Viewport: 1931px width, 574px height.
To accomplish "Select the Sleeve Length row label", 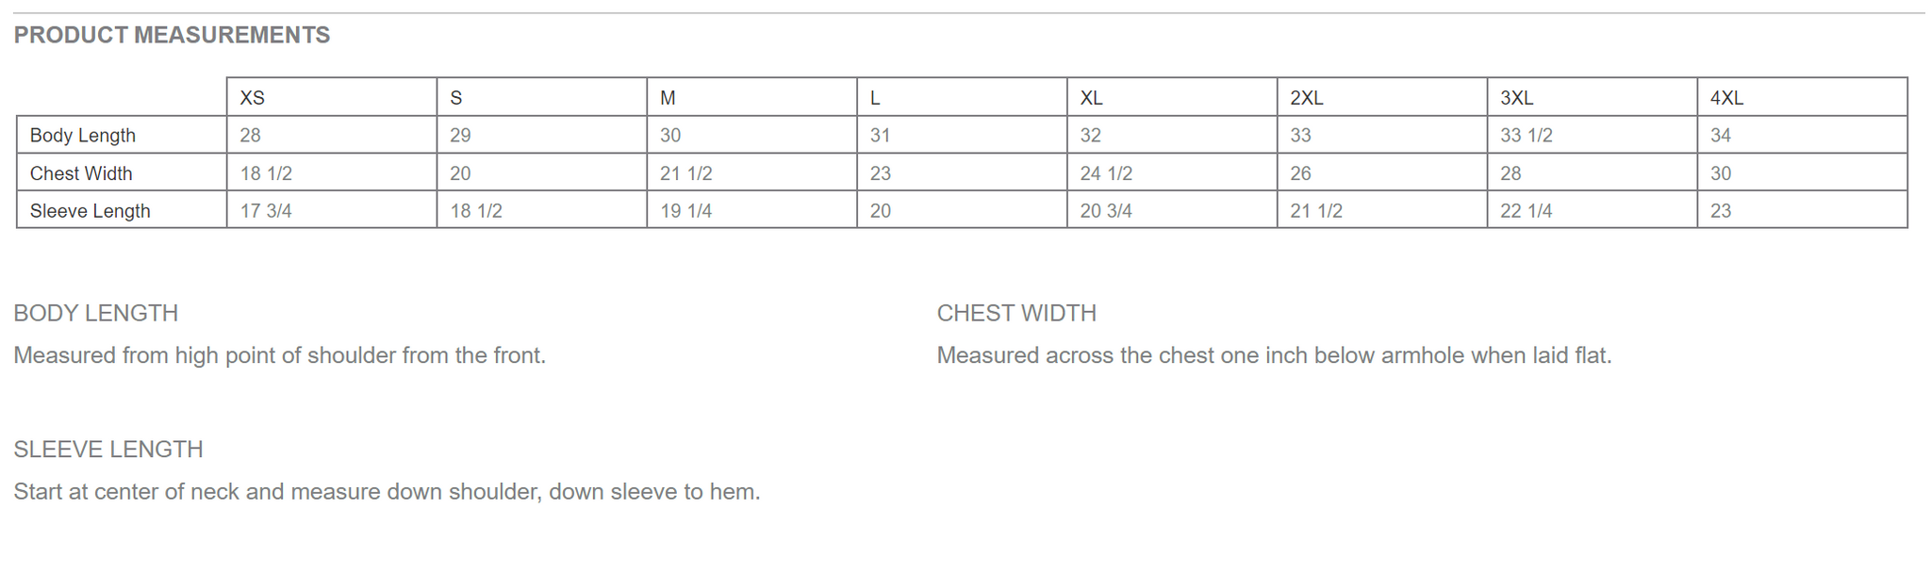I will tap(90, 211).
